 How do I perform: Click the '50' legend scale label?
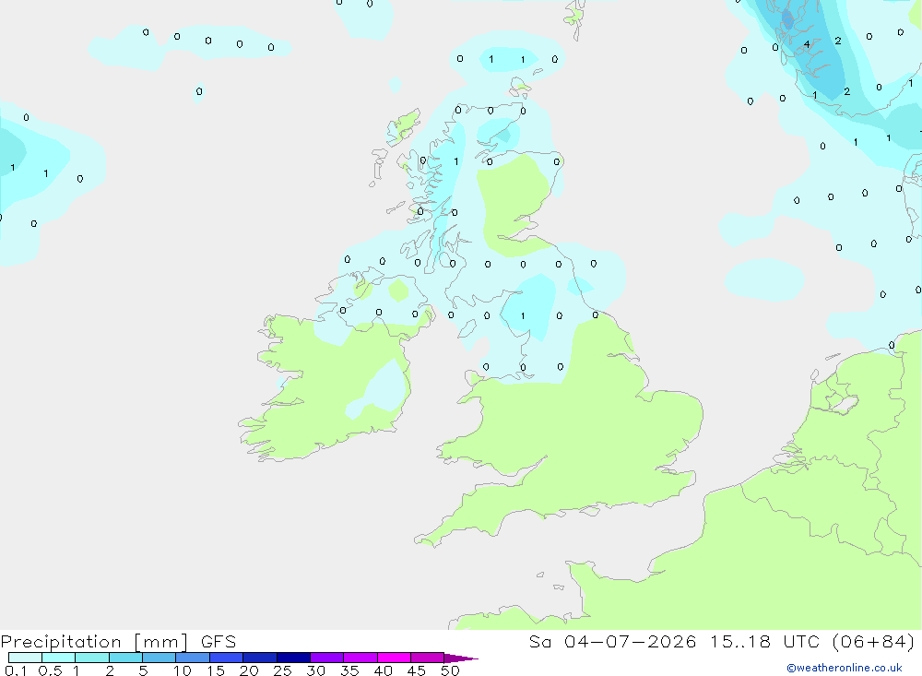click(x=450, y=670)
